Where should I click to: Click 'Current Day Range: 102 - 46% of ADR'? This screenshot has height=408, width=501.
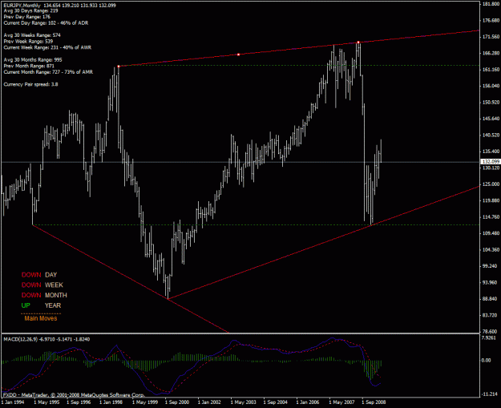46,23
